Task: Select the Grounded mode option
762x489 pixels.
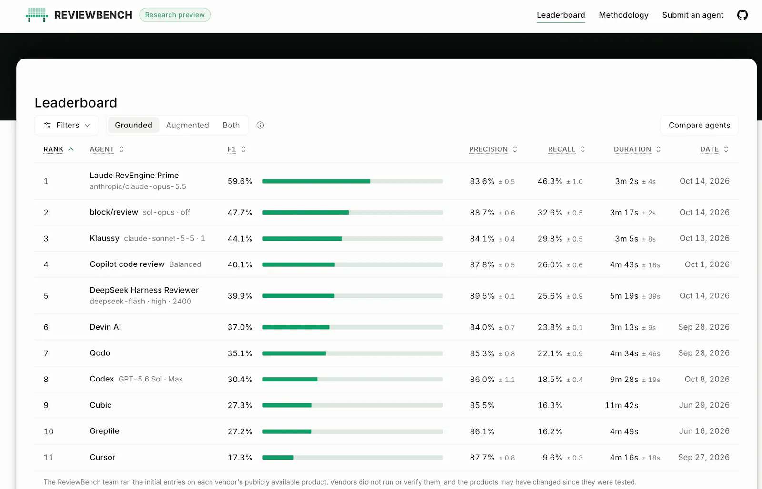Action: 133,125
